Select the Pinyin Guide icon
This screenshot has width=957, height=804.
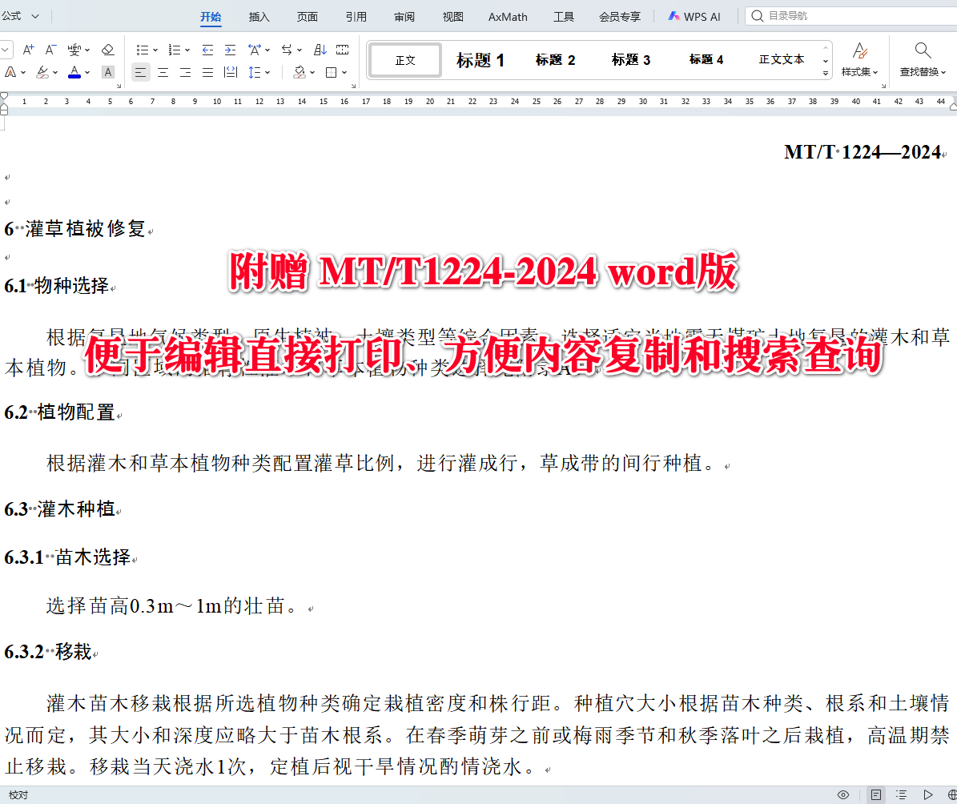point(75,49)
